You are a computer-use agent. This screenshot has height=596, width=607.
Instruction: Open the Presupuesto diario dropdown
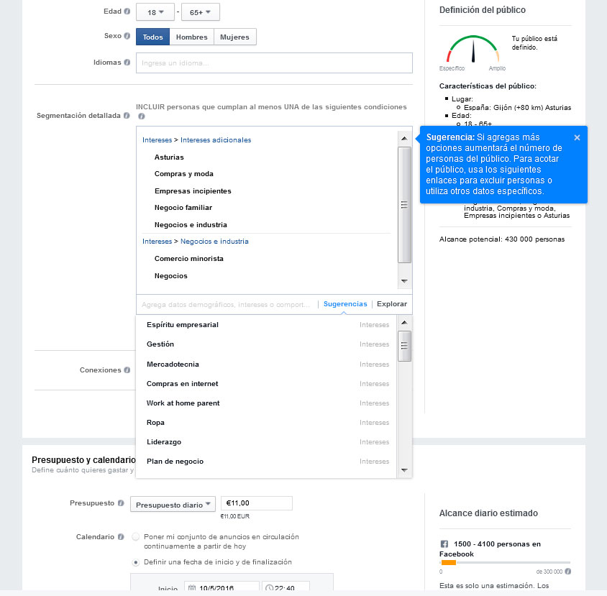coord(173,505)
